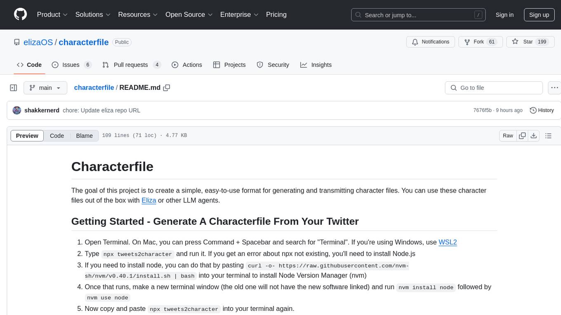Click 'npx tweets2character' code in step 2
The image size is (561, 315).
(x=138, y=254)
